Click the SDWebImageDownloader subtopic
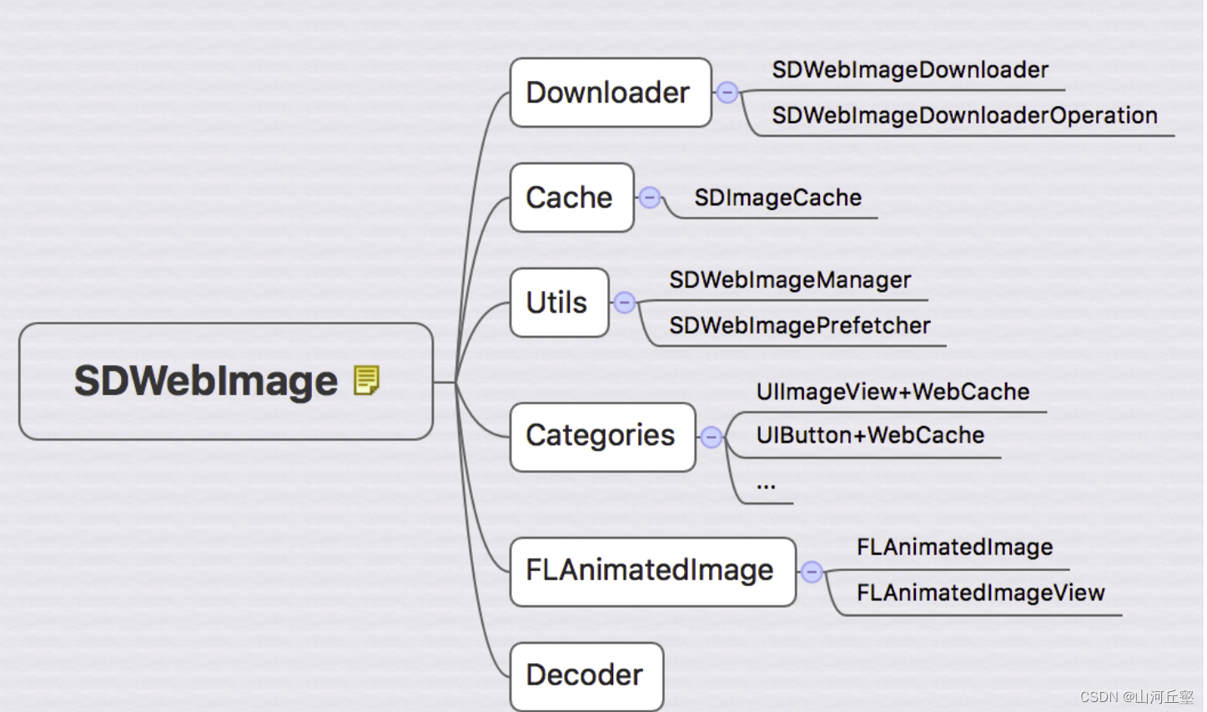Viewport: 1207px width, 712px height. click(x=910, y=70)
